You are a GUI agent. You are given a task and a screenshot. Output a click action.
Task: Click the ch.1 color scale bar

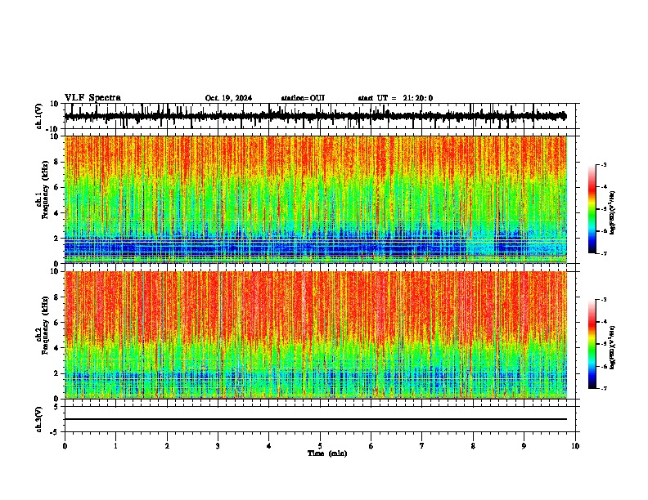592,209
